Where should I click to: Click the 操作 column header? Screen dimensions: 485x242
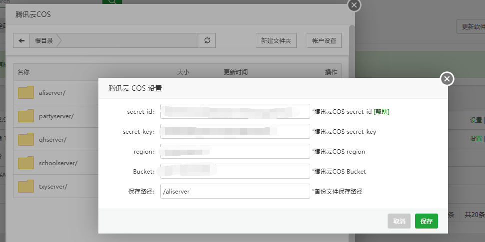point(331,72)
